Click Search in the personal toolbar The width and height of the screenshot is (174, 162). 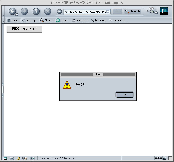click(46, 20)
